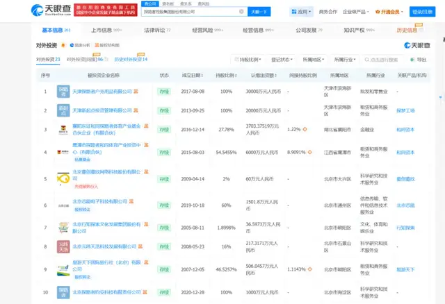Open 对外投资(间接) 96 sub-tab
445x304 pixels.
coord(87,59)
